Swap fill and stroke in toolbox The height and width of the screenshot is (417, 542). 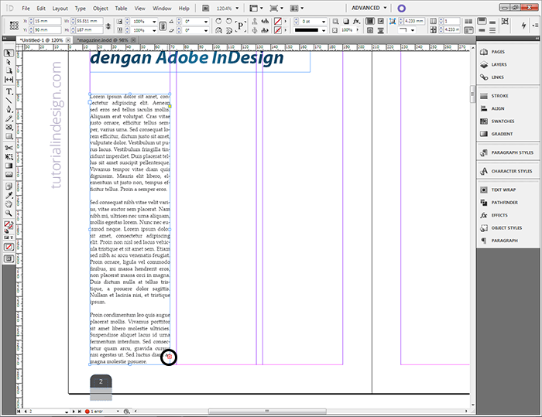12,223
